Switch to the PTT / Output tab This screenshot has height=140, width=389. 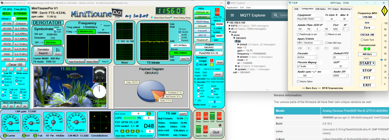point(333,9)
